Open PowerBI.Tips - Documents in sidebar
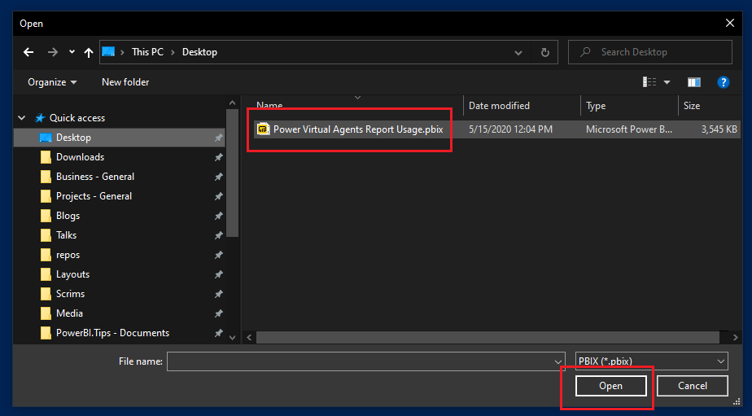752x416 pixels. click(112, 333)
